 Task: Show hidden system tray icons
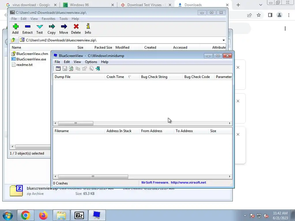[x=245, y=216]
